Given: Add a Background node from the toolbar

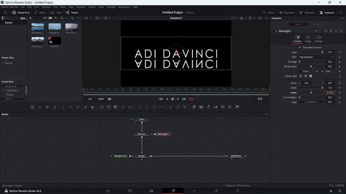Looking at the screenshot, I should coord(33,107).
